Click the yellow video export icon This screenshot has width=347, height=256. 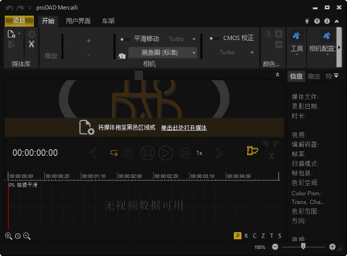252,151
